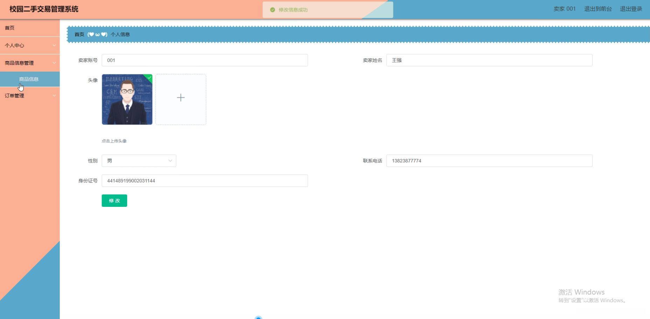Click the 修改信息成功 notification message
This screenshot has height=319, width=650.
(x=293, y=10)
